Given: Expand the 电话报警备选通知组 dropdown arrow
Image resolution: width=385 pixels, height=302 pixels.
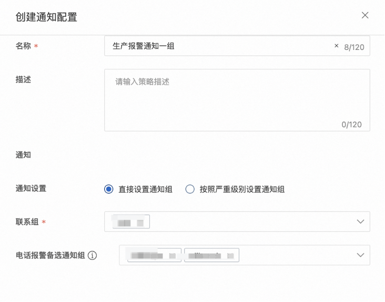Looking at the screenshot, I should (x=360, y=255).
